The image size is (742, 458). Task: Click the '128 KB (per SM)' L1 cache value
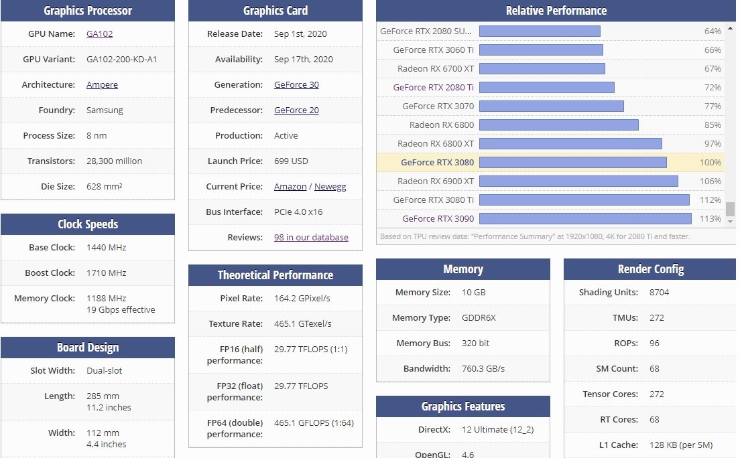[x=681, y=445]
